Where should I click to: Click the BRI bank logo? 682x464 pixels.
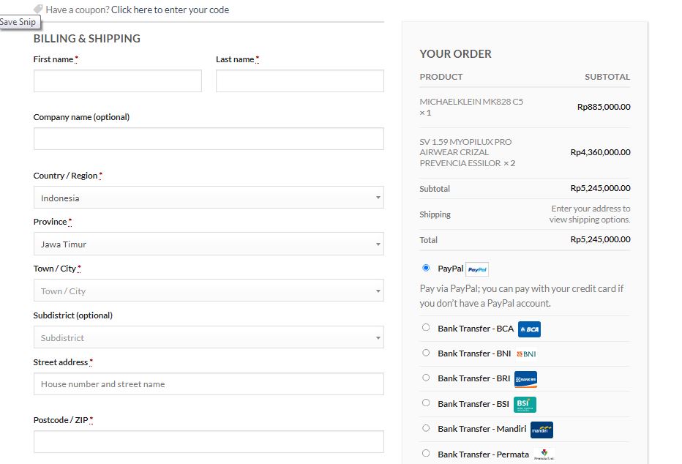pos(525,379)
